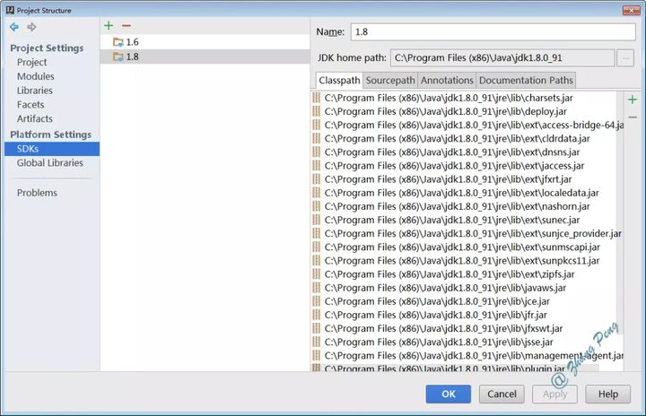The height and width of the screenshot is (416, 646).
Task: Select the sunmscapi.jar classpath entry
Action: 462,247
